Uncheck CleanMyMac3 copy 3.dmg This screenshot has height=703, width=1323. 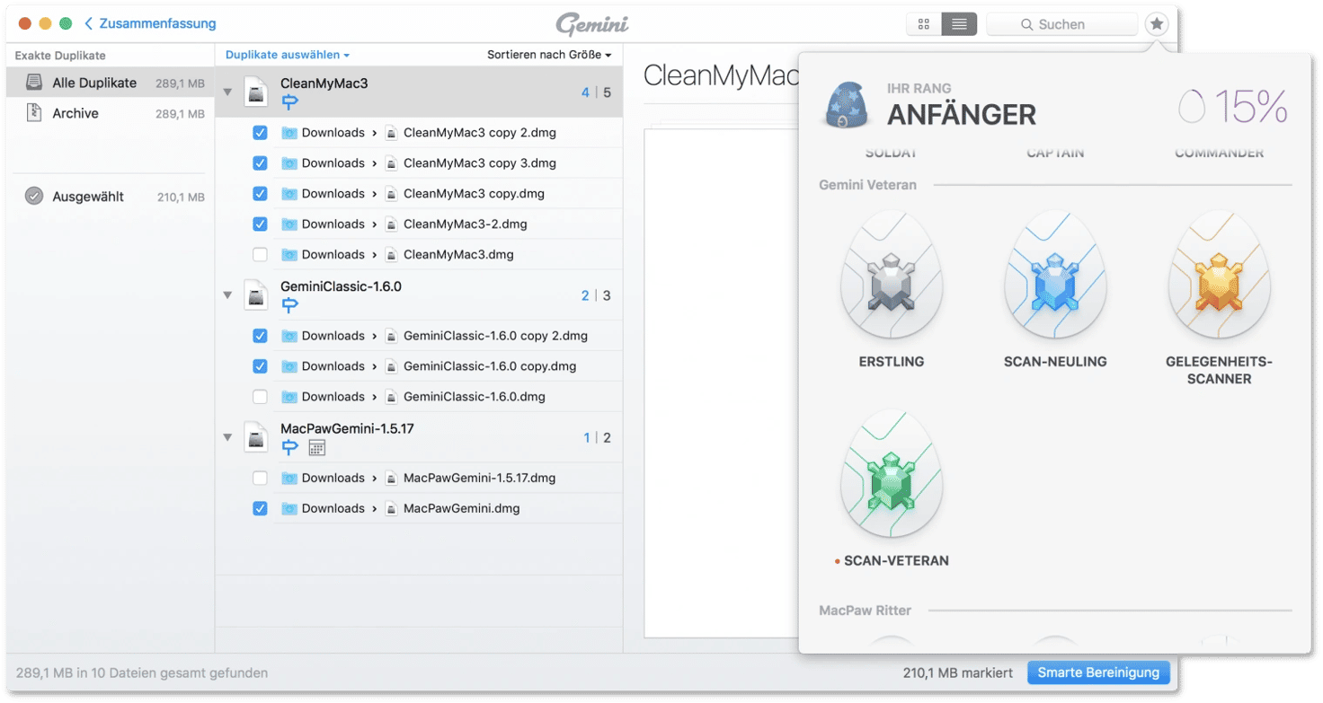pos(260,163)
